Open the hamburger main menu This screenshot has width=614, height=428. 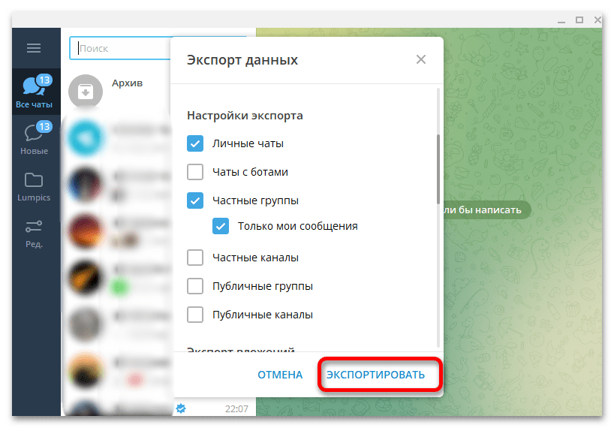[x=34, y=48]
